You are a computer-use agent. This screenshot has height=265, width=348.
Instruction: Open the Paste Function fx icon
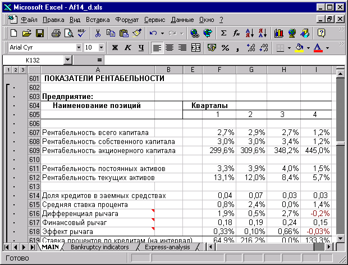(236, 33)
